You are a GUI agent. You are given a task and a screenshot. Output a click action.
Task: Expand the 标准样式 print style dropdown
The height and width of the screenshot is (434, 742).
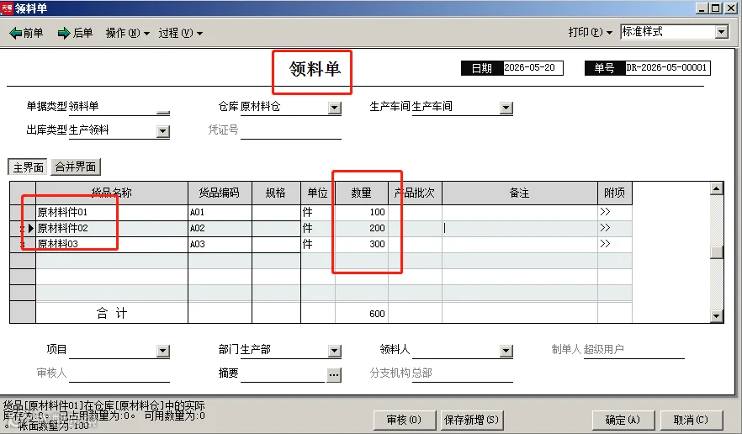(x=721, y=32)
